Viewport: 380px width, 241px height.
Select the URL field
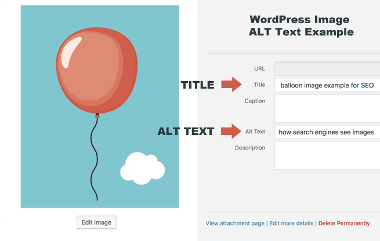[x=327, y=69]
